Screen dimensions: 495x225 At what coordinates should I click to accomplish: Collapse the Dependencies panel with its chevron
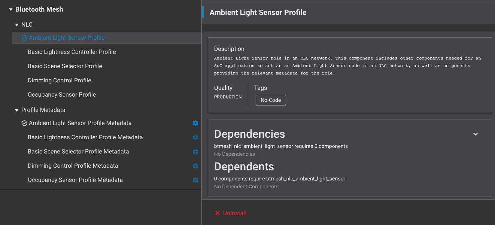point(476,134)
